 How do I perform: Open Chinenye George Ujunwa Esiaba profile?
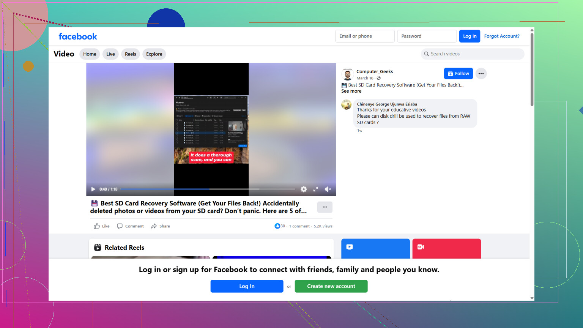(387, 104)
